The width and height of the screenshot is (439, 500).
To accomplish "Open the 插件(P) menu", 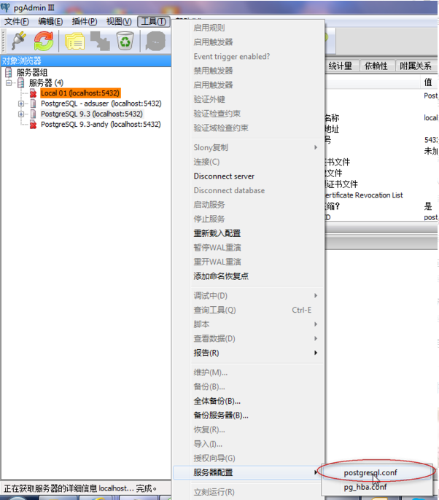I will tap(85, 21).
